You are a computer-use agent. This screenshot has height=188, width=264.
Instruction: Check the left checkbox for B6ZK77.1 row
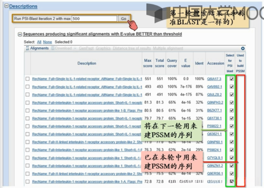28,110
